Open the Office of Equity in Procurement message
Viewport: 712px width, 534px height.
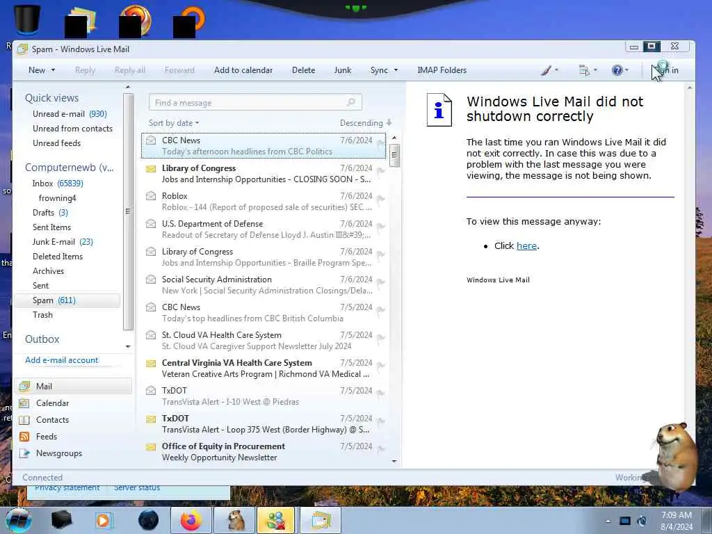[x=264, y=452]
